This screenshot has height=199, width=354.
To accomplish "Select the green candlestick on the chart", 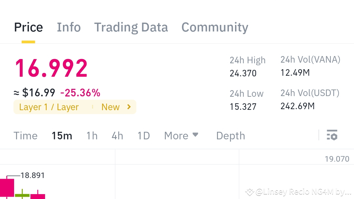I will tap(22, 195).
